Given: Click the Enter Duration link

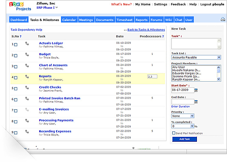Looking at the screenshot, I should click(x=180, y=106).
